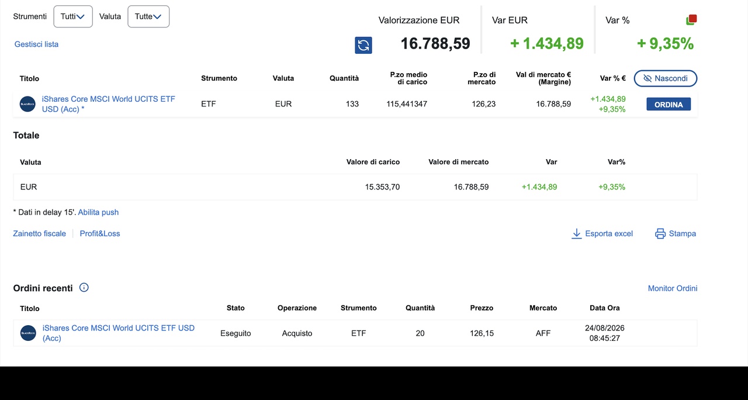Image resolution: width=748 pixels, height=400 pixels.
Task: Sort by the Titolo column header in holdings
Action: coord(29,78)
